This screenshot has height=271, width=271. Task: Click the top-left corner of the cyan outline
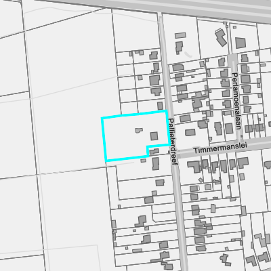[x=102, y=118]
